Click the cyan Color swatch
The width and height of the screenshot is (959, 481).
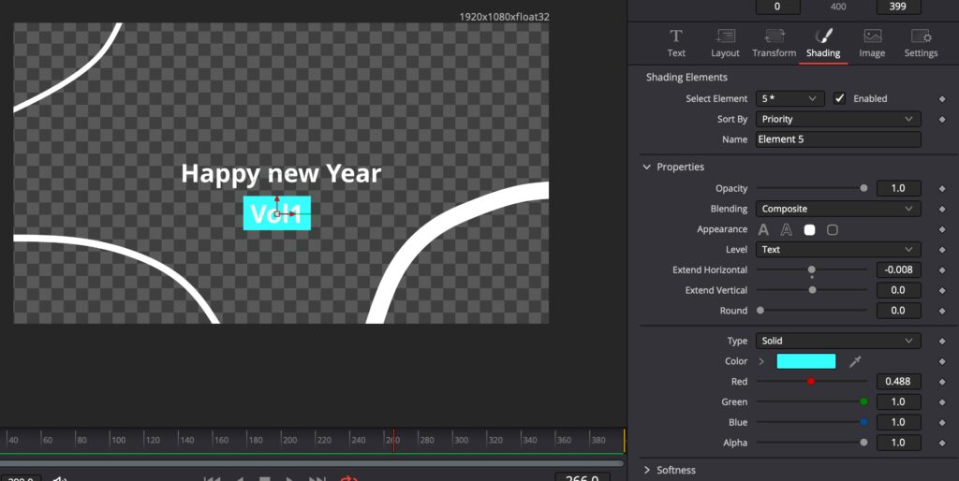point(806,361)
